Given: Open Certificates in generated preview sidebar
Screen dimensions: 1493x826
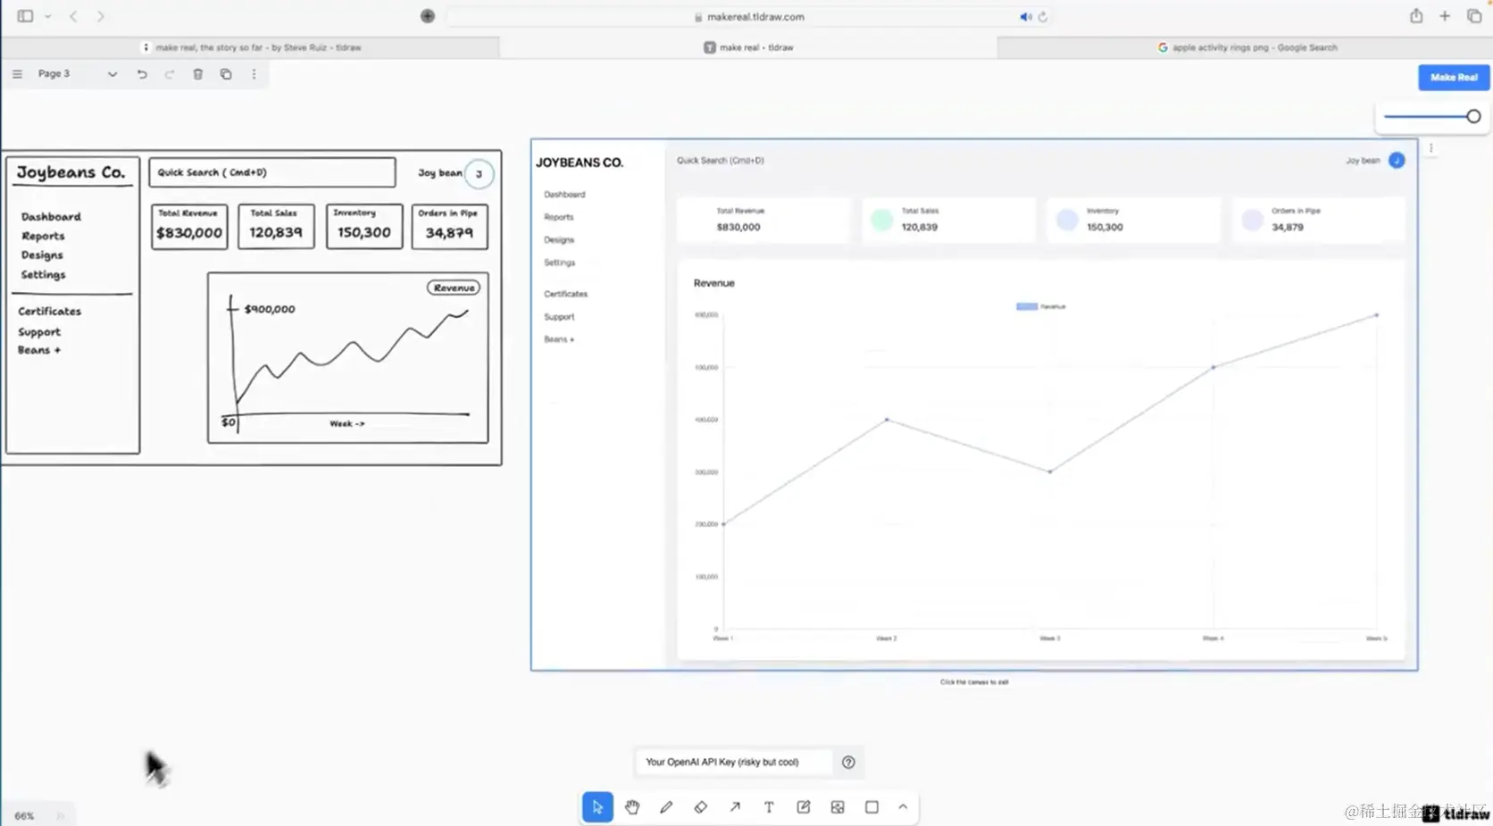Looking at the screenshot, I should click(566, 294).
